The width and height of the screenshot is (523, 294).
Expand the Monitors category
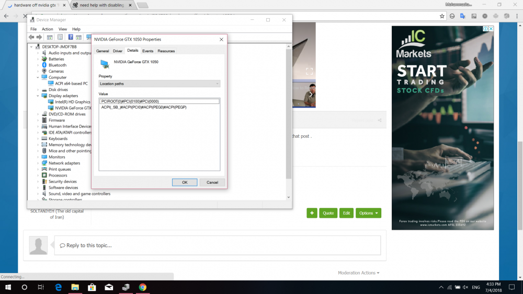(x=38, y=157)
